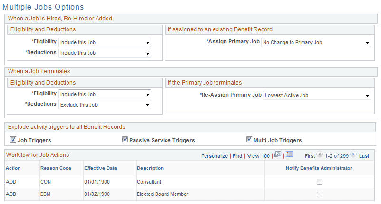The image size is (381, 204).
Task: Sort by the Description column header
Action: click(x=150, y=168)
